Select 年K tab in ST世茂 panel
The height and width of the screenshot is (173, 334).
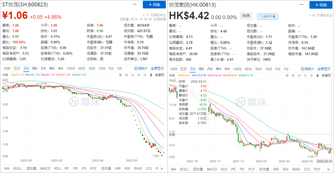pyautogui.click(x=61, y=68)
